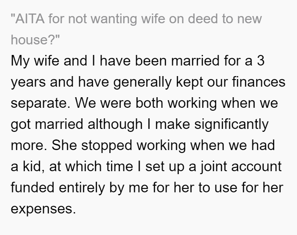This screenshot has height=235, width=297.
Task: Click the word "married" in the first sentence
Action: click(x=195, y=61)
